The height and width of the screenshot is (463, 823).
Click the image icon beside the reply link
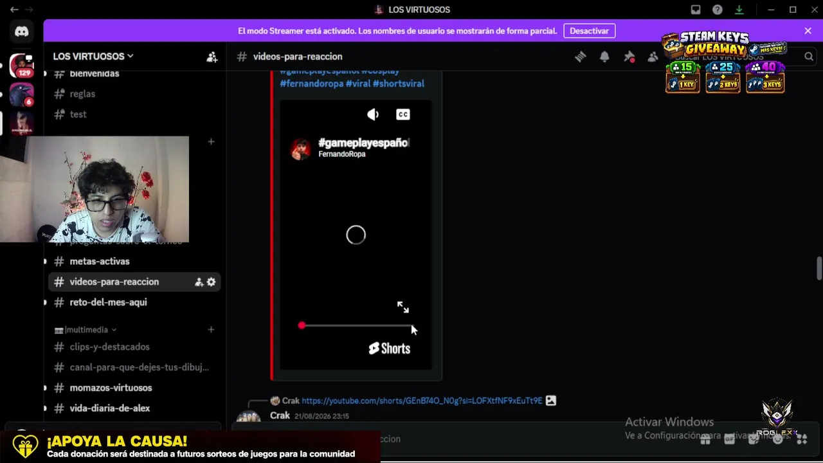pyautogui.click(x=551, y=401)
